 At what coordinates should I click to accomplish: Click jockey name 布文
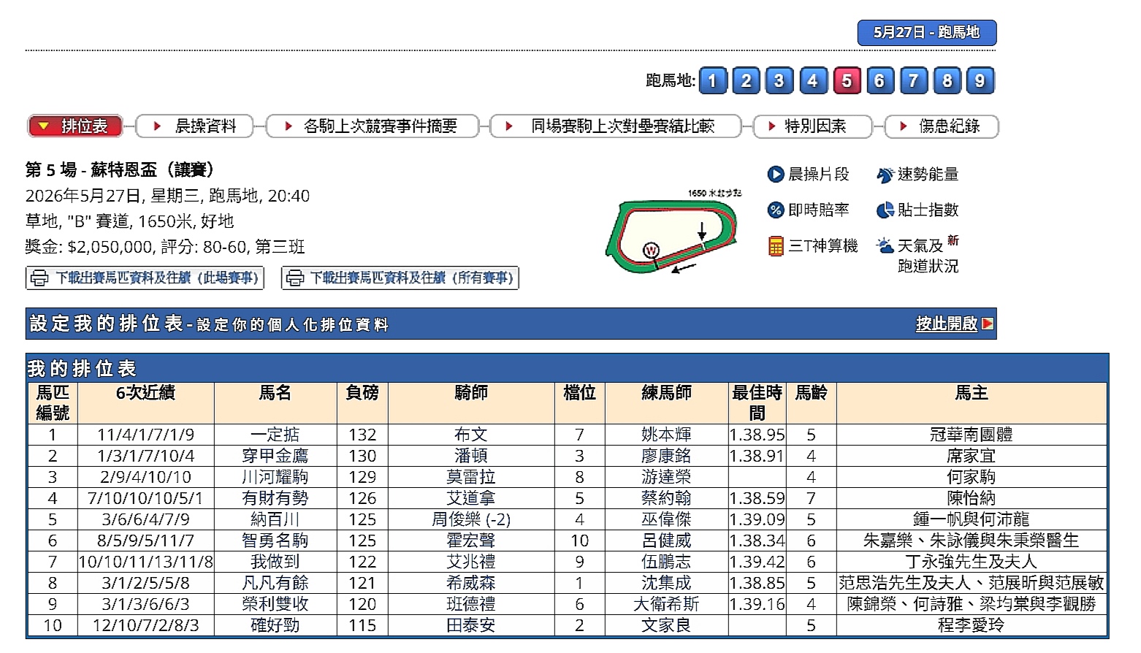(471, 435)
